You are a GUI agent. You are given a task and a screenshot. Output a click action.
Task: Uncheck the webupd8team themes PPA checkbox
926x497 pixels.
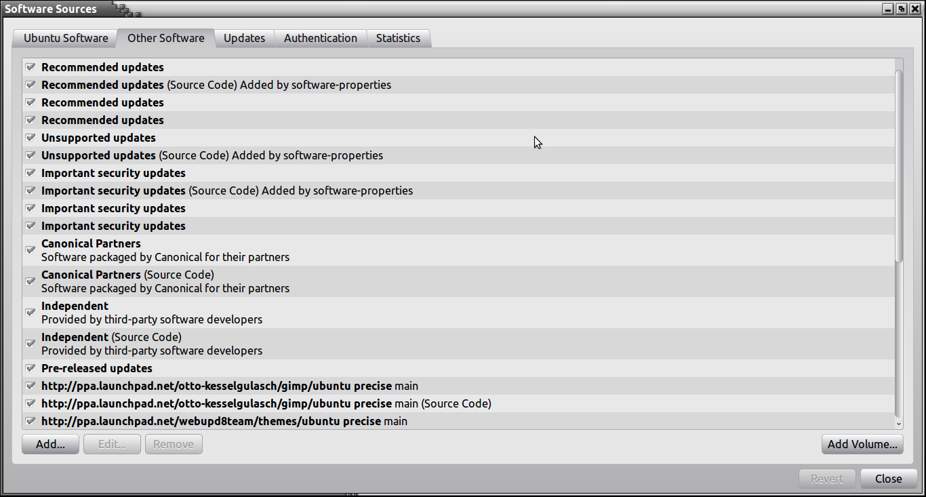tap(31, 421)
